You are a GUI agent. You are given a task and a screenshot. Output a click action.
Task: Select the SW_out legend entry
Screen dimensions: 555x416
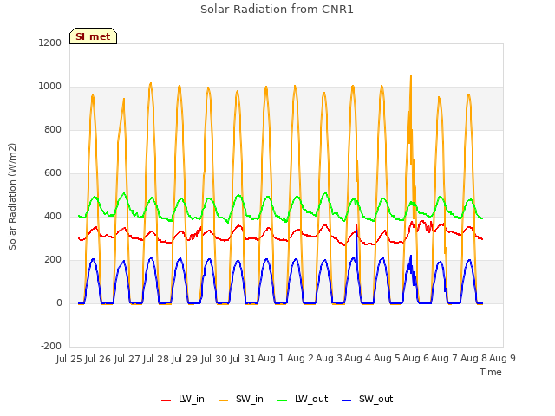pos(368,399)
